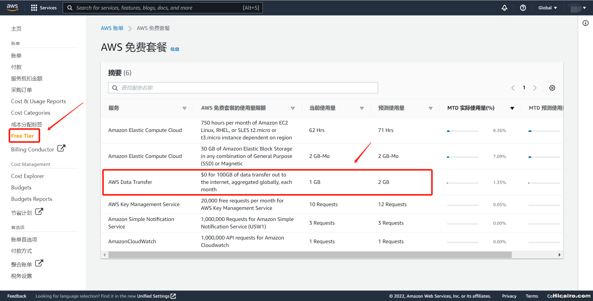Image resolution: width=593 pixels, height=301 pixels.
Task: Open Budgets Reports in the sidebar
Action: tap(32, 199)
